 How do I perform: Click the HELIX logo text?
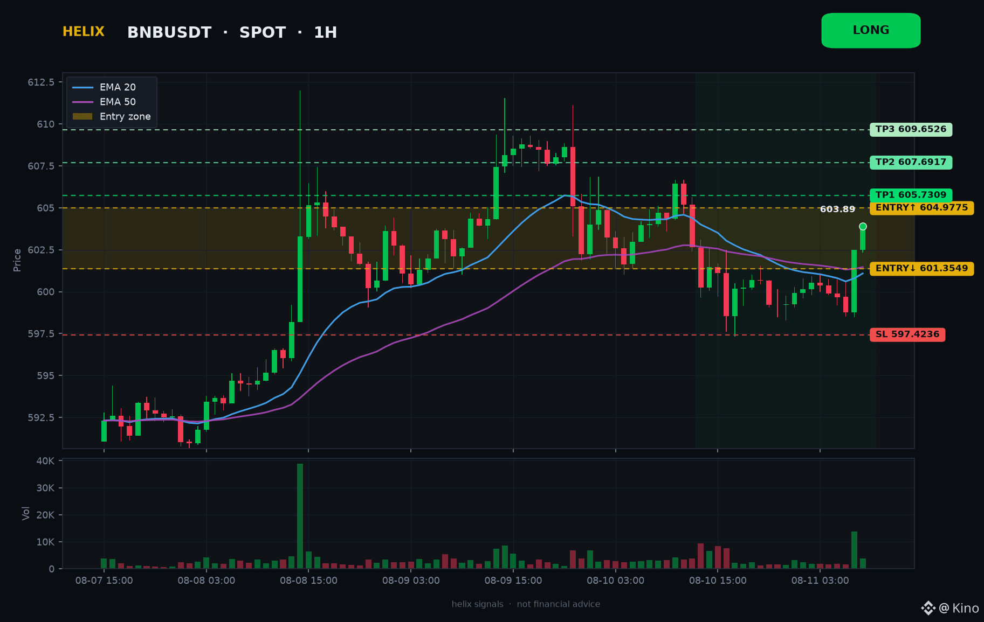(84, 32)
